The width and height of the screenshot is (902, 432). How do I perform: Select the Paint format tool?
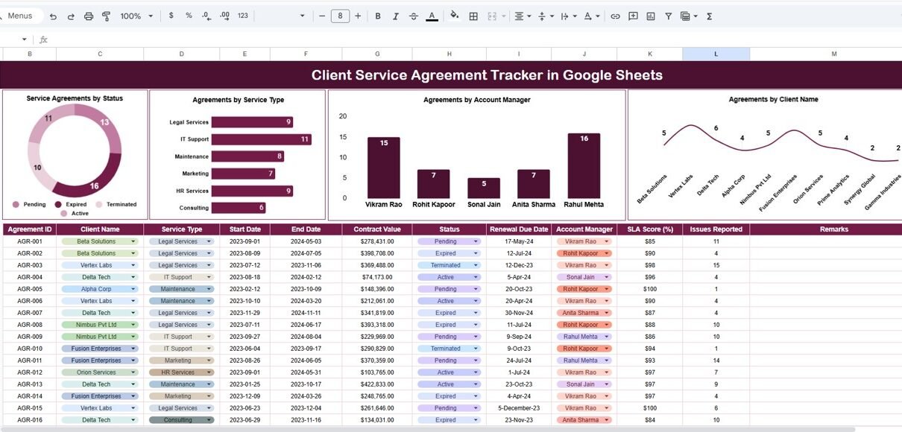[x=106, y=16]
